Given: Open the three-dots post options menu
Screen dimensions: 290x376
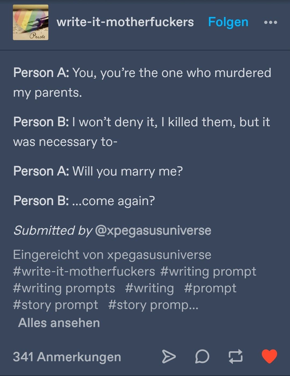Looking at the screenshot, I should click(270, 22).
